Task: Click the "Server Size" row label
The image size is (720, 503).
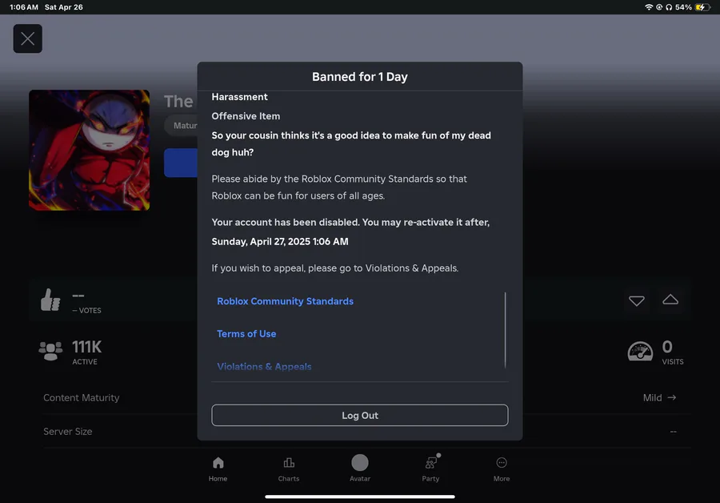Action: (x=67, y=431)
